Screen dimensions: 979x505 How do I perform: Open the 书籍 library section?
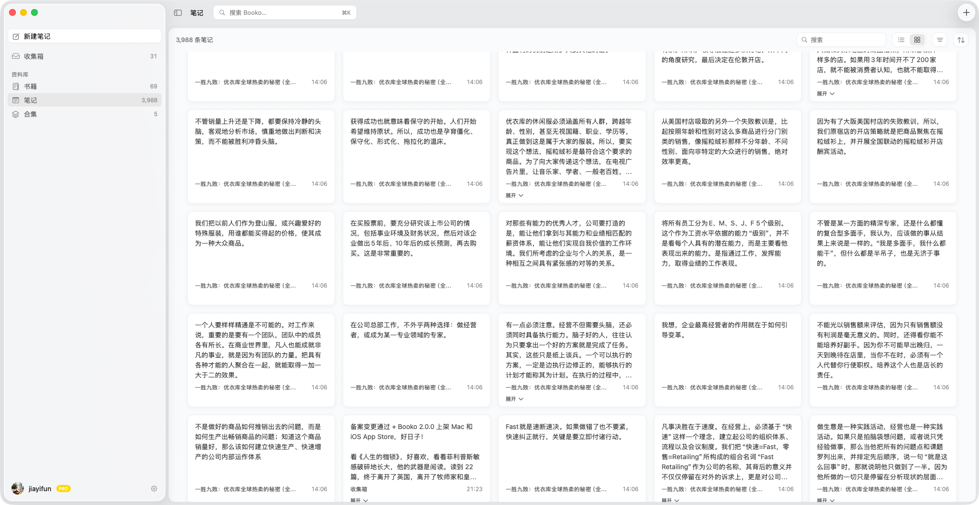click(85, 86)
